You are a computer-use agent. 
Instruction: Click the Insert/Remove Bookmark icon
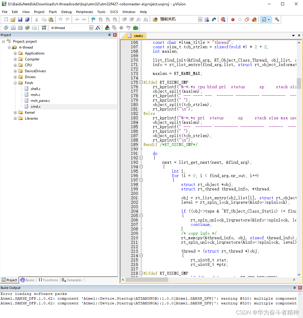coord(93,20)
